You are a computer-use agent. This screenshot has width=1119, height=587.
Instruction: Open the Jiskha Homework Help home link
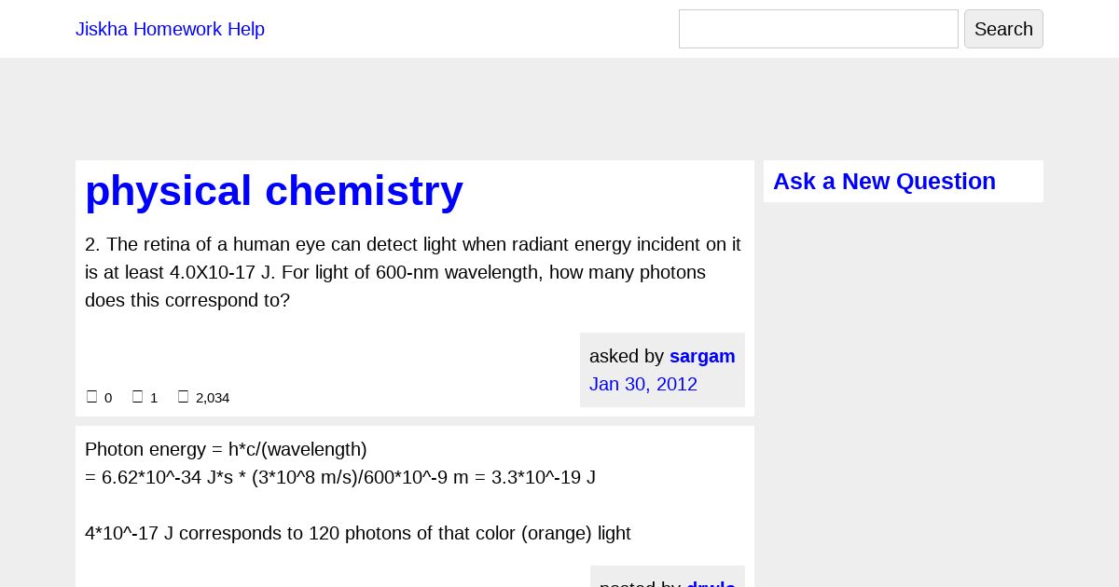pos(170,29)
